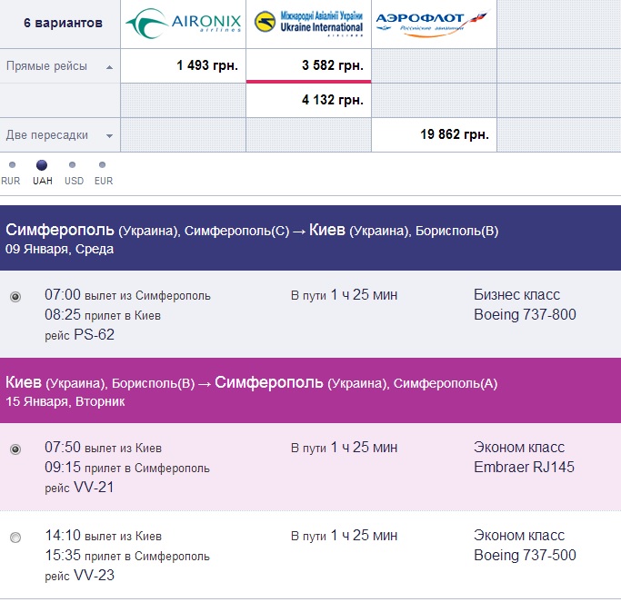Switch currency to EUR
Image resolution: width=621 pixels, height=602 pixels.
(103, 165)
